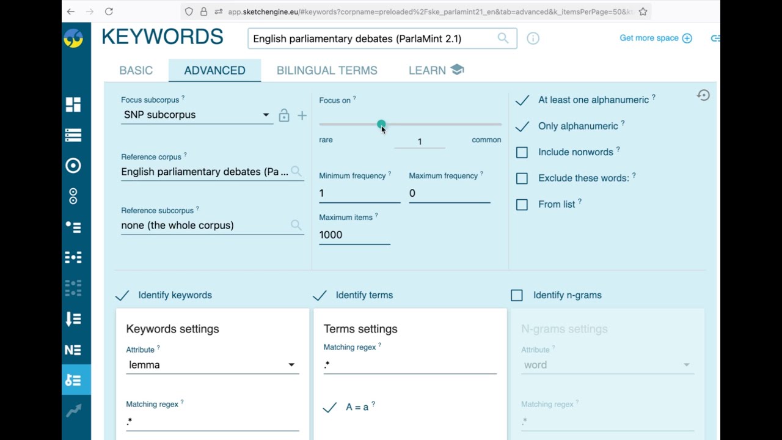Screen dimensions: 782x440
Task: Enable Identify n-grams checkbox
Action: [517, 295]
